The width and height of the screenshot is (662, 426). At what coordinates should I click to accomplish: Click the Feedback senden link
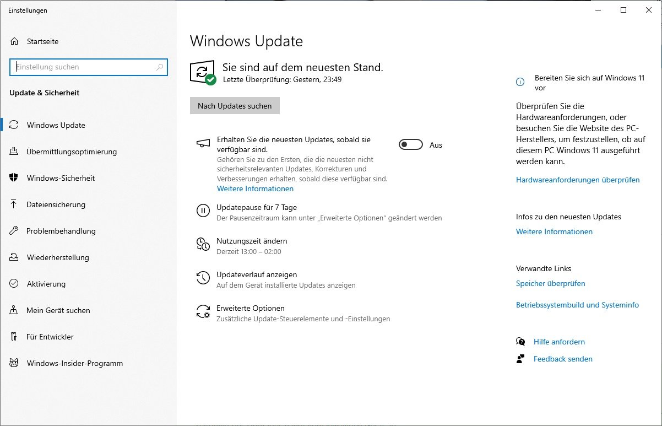point(563,359)
